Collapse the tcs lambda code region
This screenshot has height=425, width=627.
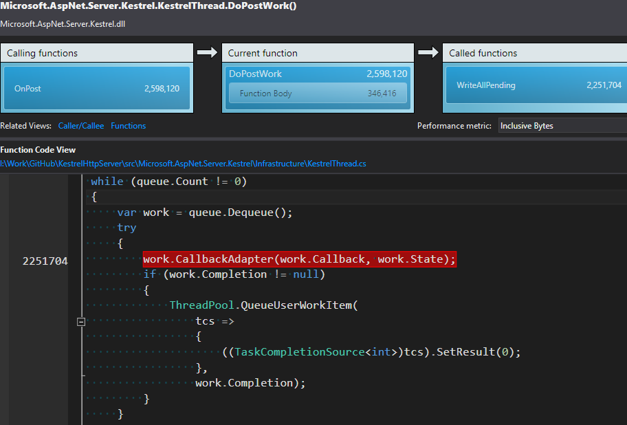click(80, 321)
